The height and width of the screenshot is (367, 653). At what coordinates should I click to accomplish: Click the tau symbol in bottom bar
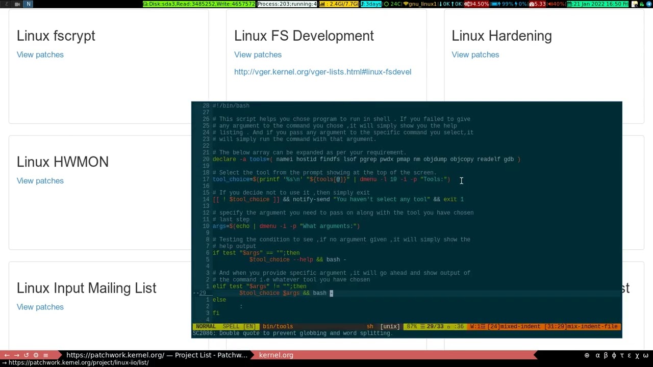click(621, 355)
